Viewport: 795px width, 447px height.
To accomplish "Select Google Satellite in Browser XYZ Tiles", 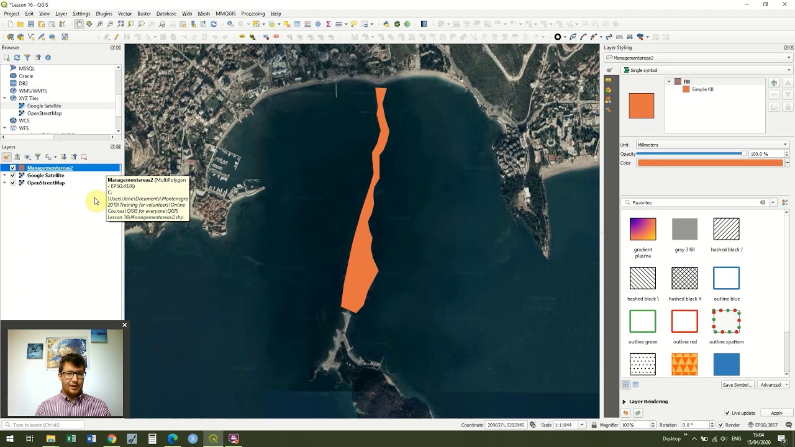I will [44, 106].
